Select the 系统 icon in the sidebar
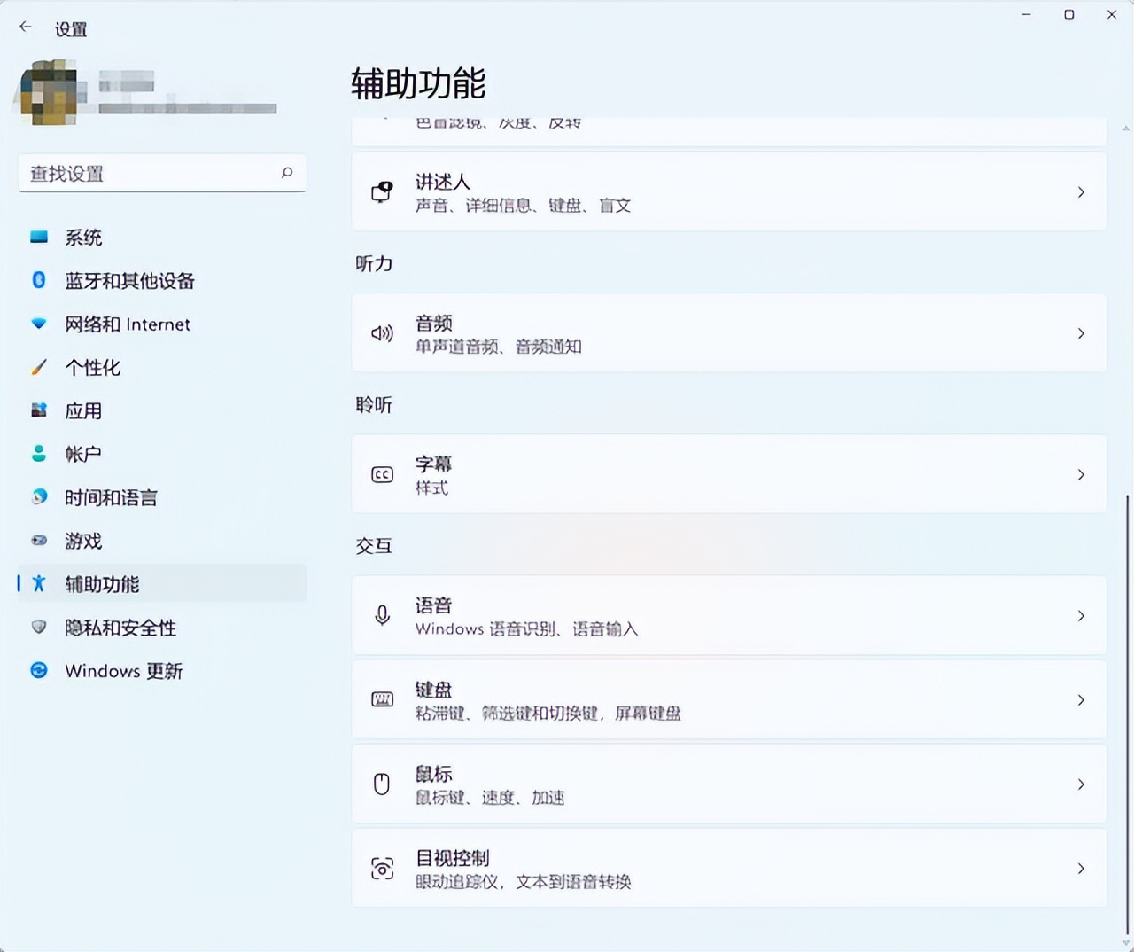 click(x=39, y=238)
